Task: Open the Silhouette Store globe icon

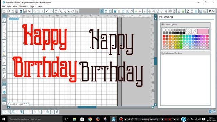Action: pyautogui.click(x=4, y=92)
